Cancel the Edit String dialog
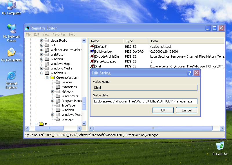This screenshot has height=165, width=232. click(x=186, y=110)
